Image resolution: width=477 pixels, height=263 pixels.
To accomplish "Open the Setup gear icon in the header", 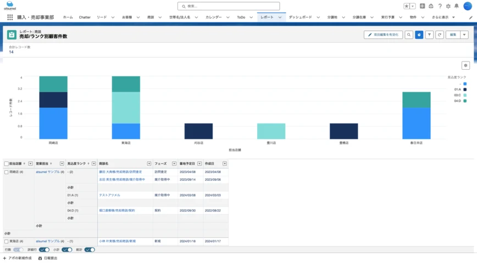I will tap(448, 6).
